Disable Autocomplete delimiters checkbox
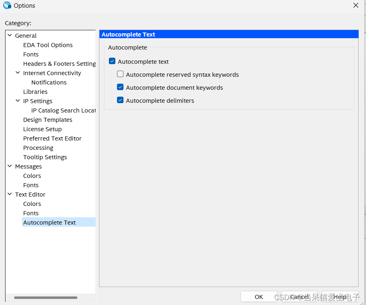The image size is (366, 305). (x=120, y=100)
